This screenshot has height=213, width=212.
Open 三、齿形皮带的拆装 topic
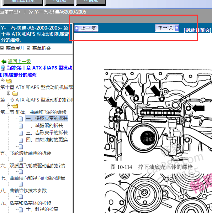[47, 133]
